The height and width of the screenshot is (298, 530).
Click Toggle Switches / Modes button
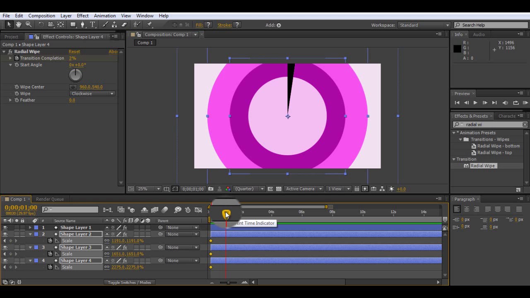[x=129, y=283]
